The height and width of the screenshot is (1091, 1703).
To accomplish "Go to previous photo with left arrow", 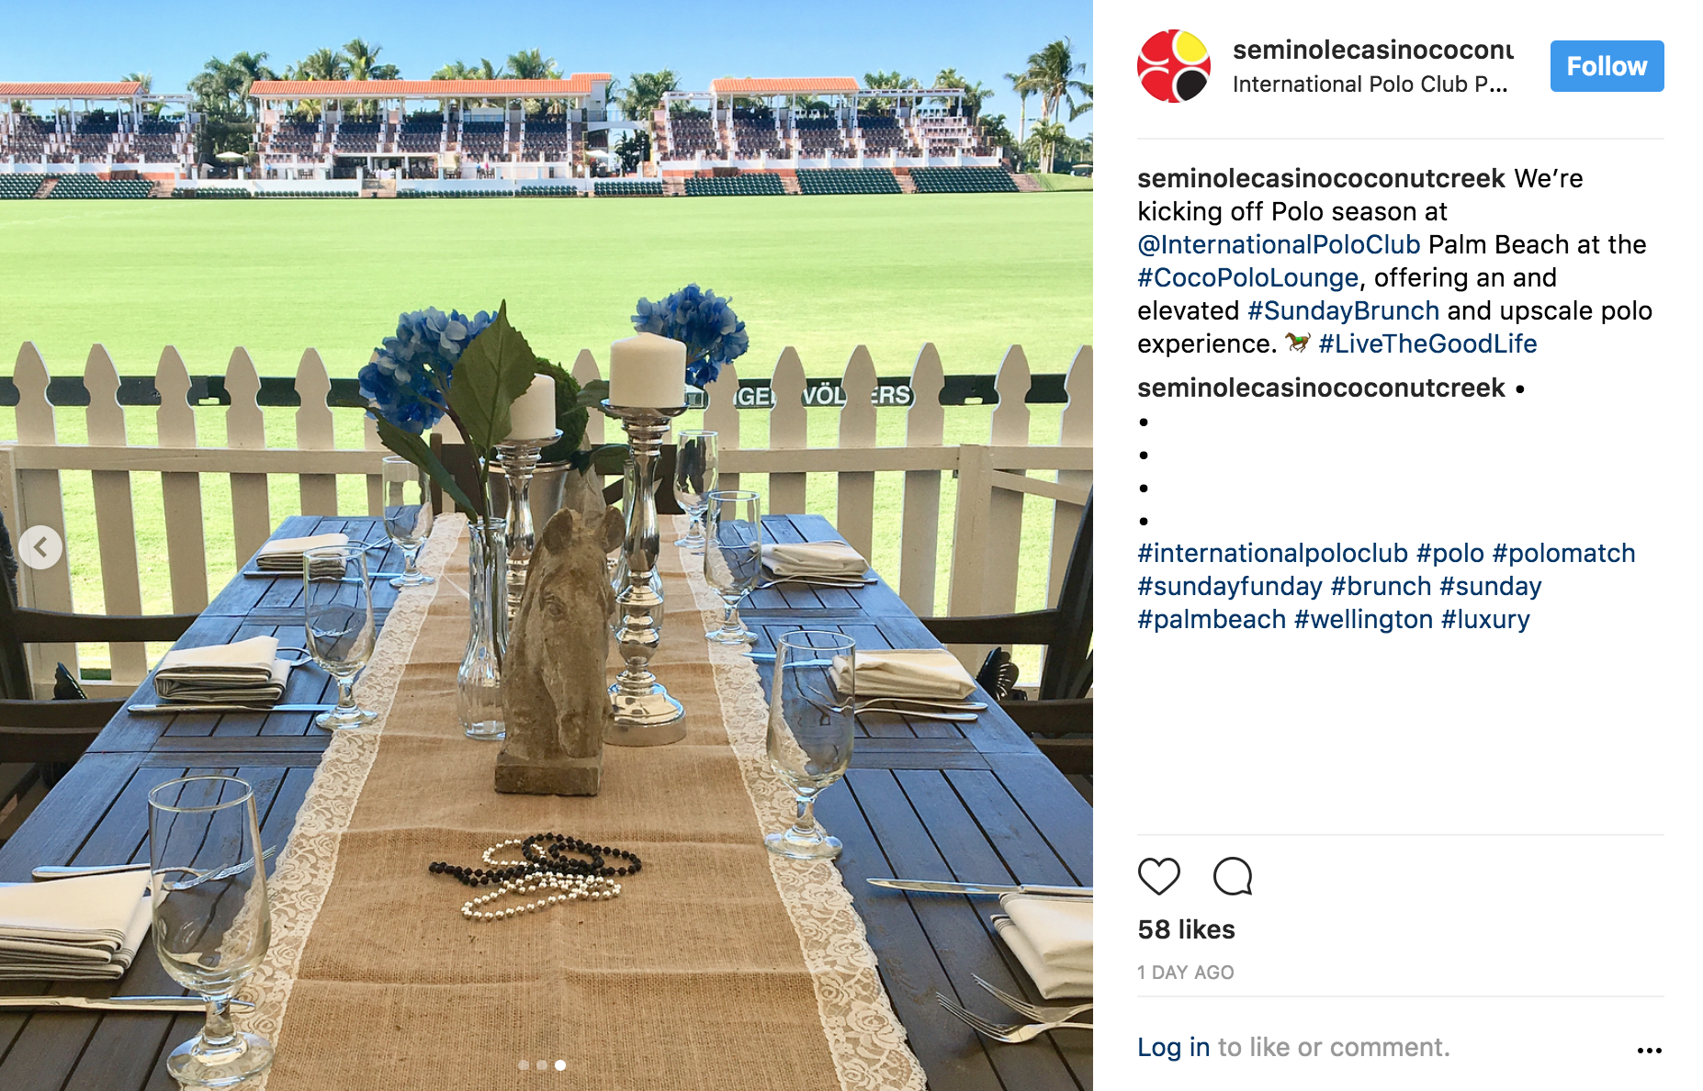I will [40, 547].
